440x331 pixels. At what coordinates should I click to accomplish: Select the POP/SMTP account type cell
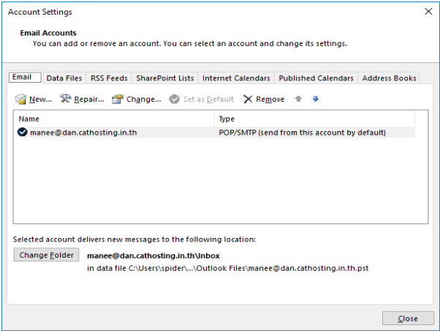302,133
